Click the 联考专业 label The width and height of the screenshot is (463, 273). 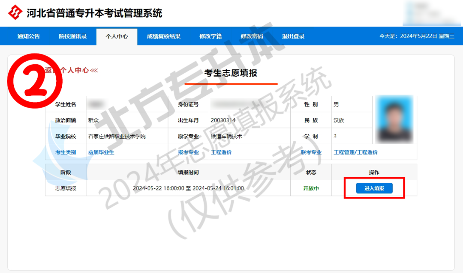point(311,152)
